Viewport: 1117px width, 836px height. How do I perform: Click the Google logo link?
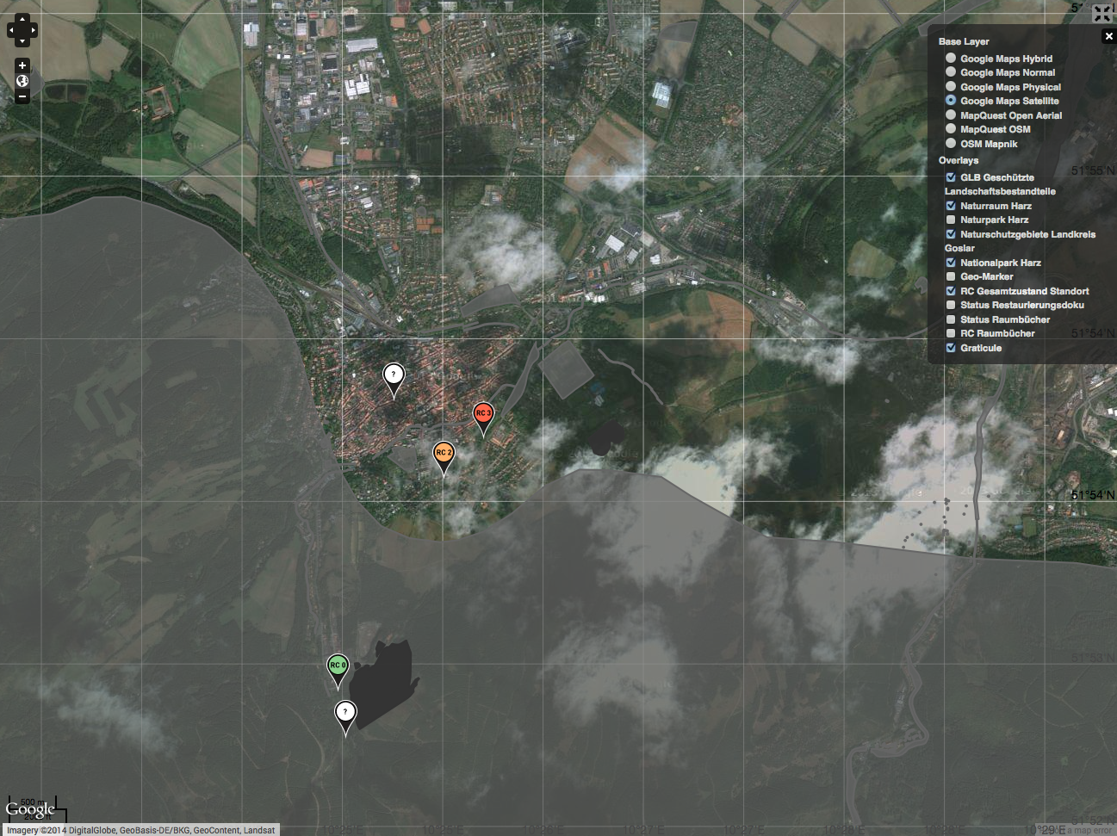[x=30, y=809]
